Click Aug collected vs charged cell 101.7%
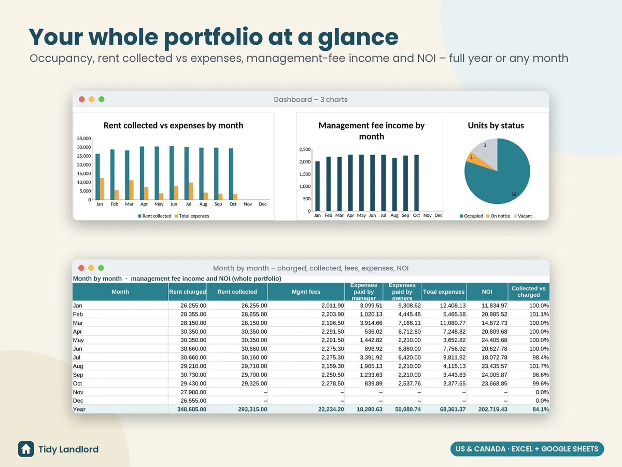 pos(529,366)
